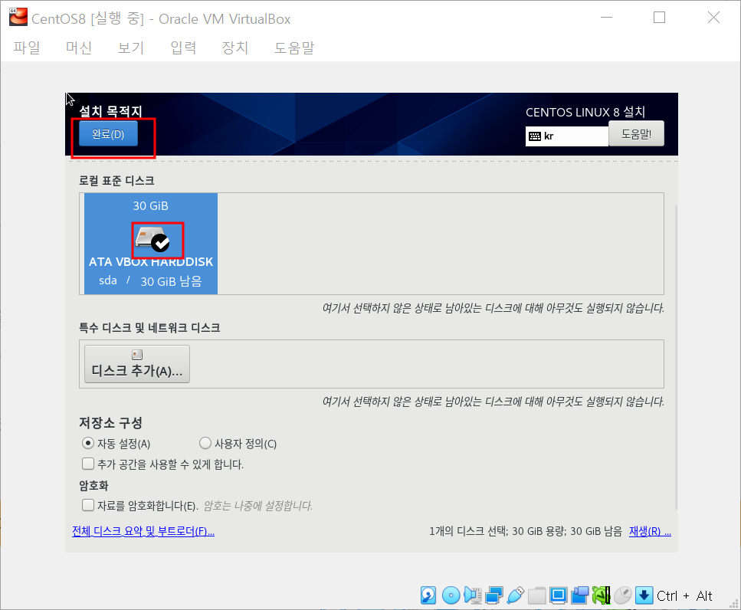Open the full disk summary and bootloader link
Screen dimensions: 741x610
coord(143,532)
